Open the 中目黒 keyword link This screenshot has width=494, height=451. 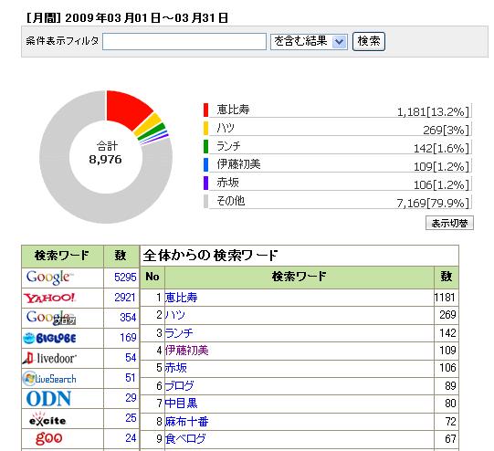[181, 404]
